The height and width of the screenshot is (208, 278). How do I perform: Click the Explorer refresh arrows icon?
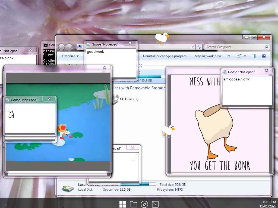pyautogui.click(x=199, y=47)
